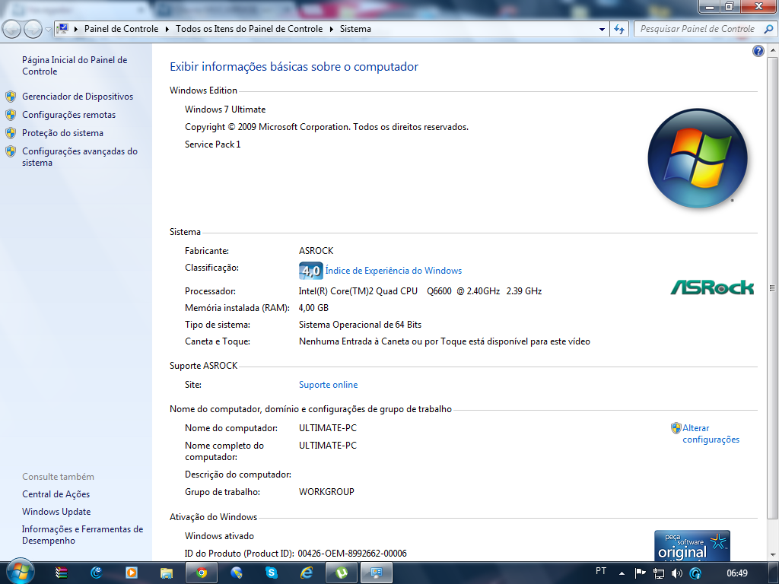Open the Windows Start button
Screen dimensions: 779x584
click(20, 572)
